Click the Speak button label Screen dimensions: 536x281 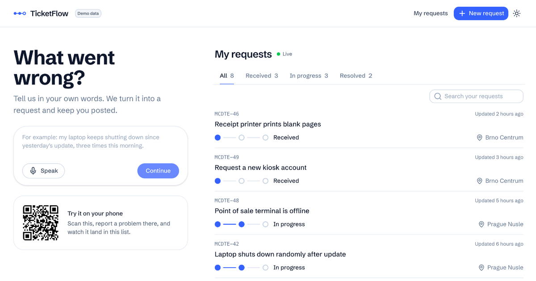point(49,171)
